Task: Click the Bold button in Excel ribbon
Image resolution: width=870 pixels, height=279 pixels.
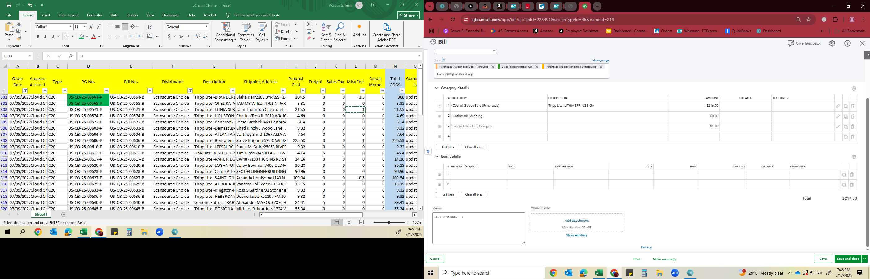Action: click(38, 37)
